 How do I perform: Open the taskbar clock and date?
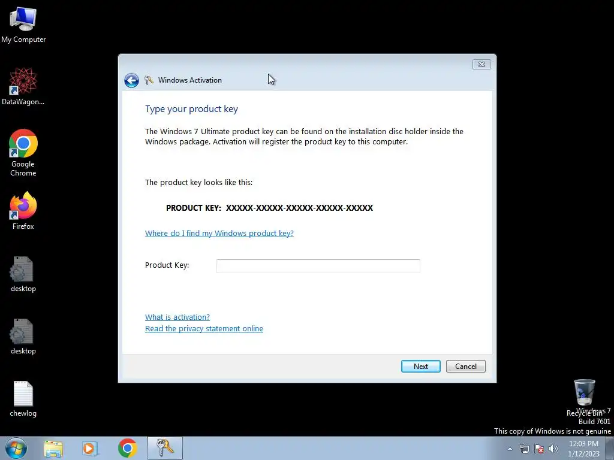click(583, 449)
